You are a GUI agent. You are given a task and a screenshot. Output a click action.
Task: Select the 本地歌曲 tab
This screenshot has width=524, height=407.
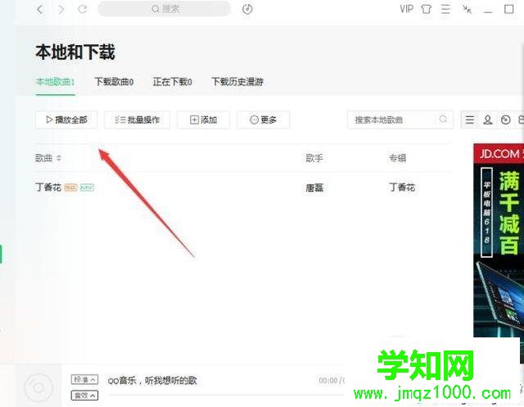pyautogui.click(x=55, y=82)
